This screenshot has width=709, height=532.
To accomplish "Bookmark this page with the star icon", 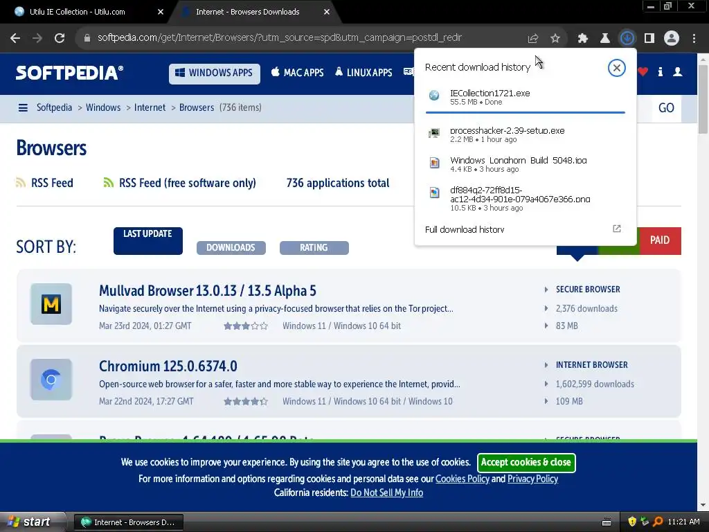I will [x=555, y=39].
